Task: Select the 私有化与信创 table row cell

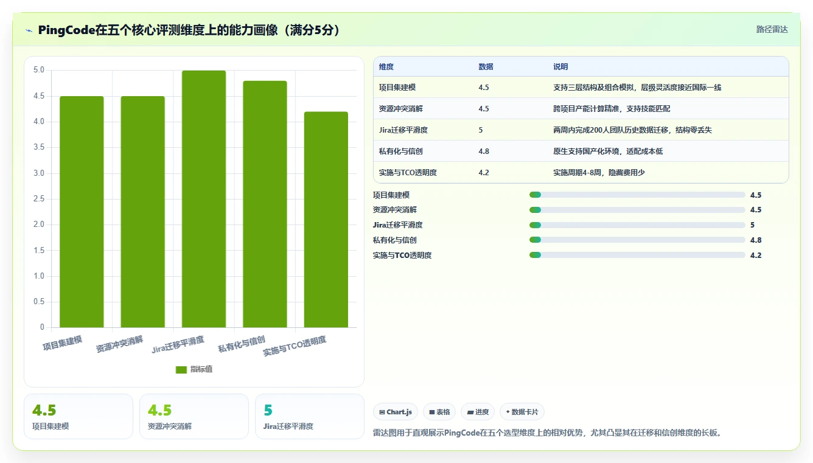Action: 400,151
